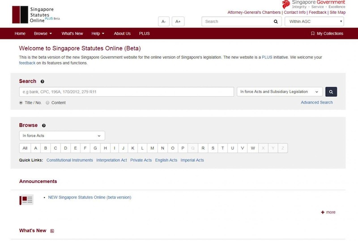Decrease font size with A- button

[164, 21]
